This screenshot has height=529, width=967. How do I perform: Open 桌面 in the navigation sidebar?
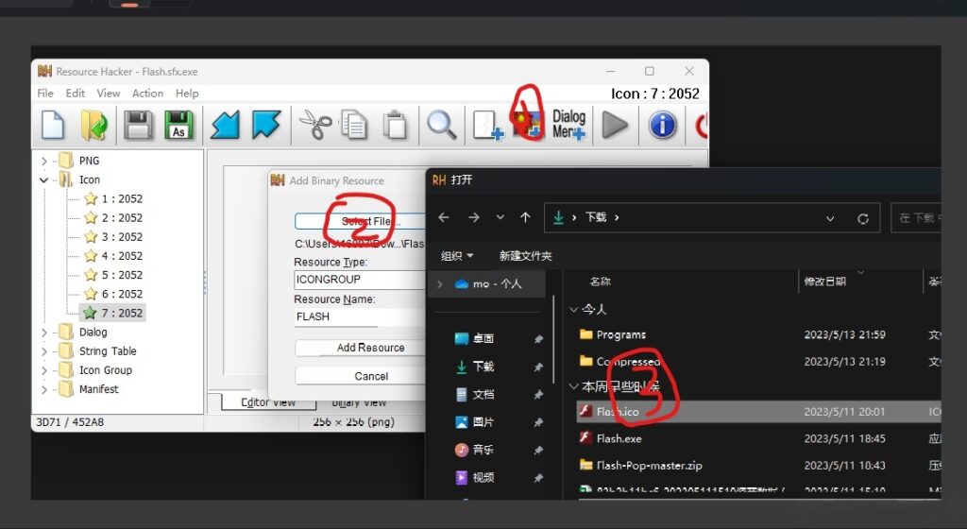[474, 338]
